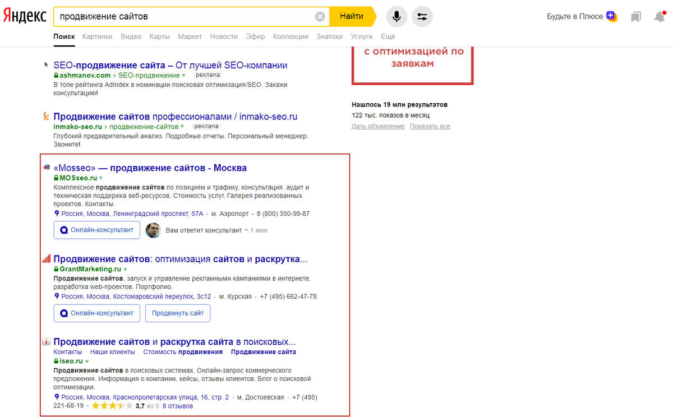673x417 pixels.
Task: Click Продвинуть сайт button
Action: (x=178, y=313)
